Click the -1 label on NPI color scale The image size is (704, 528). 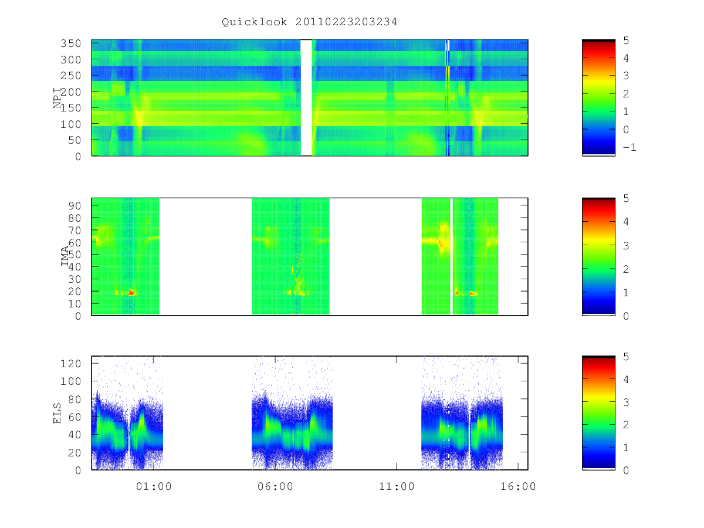pos(628,147)
